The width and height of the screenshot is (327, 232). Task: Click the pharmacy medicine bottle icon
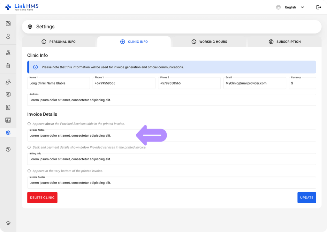click(8, 66)
